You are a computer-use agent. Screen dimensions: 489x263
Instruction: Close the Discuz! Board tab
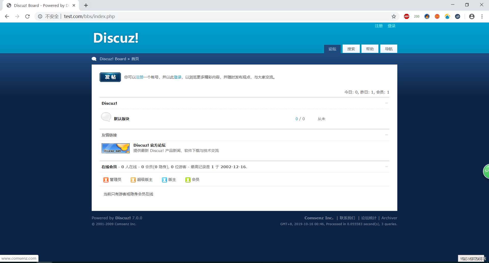tap(74, 5)
